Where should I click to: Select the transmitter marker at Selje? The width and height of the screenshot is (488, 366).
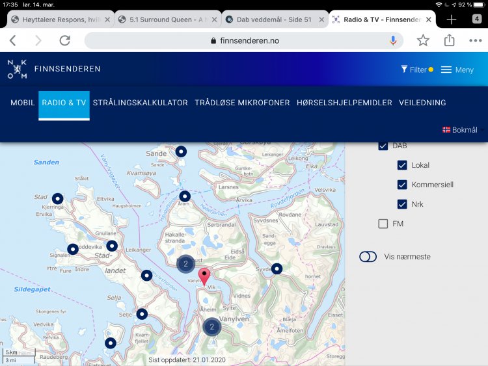coord(142,314)
